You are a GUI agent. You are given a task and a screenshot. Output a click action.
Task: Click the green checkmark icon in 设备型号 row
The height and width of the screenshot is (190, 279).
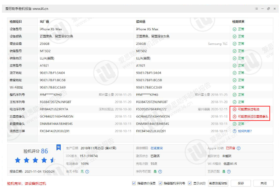tap(234, 29)
